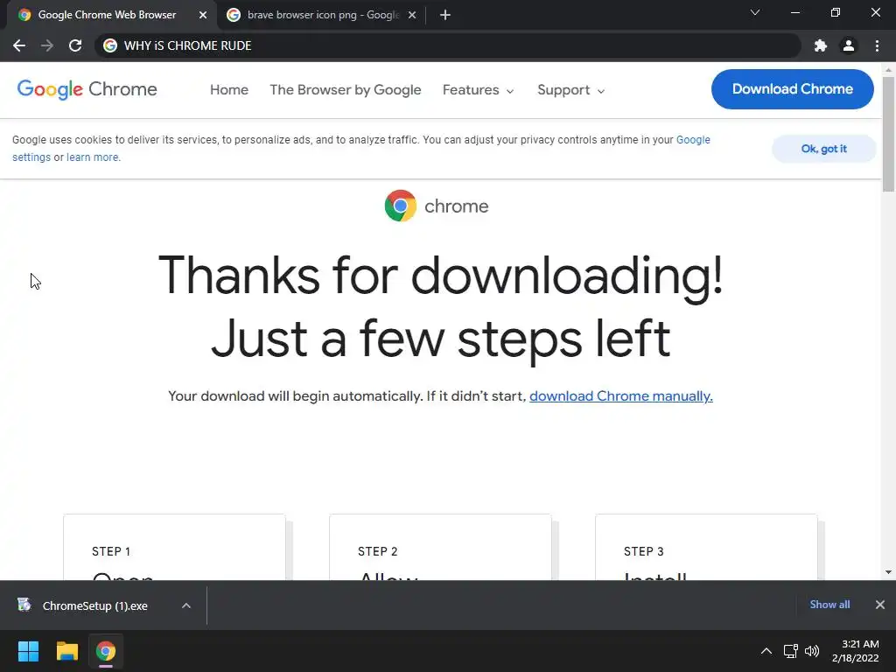The width and height of the screenshot is (896, 672).
Task: Dismiss cookies with Ok, got it
Action: 823,149
